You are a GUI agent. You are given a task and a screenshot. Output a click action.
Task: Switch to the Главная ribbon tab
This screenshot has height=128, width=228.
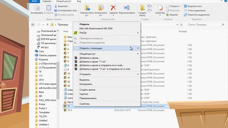pos(47,1)
